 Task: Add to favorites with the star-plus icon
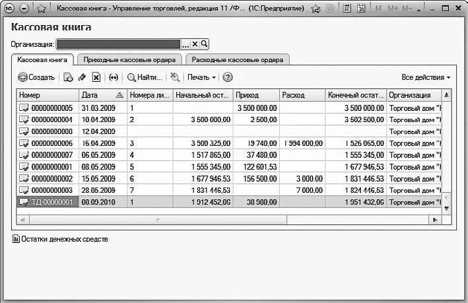tap(316, 9)
